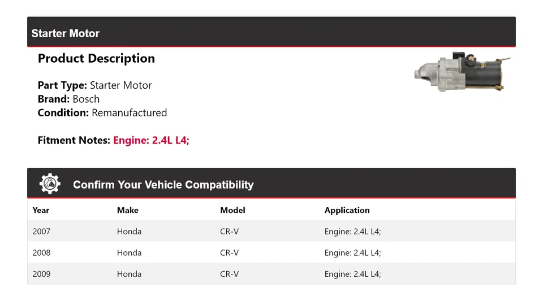Click the Starter Motor header title
This screenshot has height=301, width=543.
click(x=65, y=33)
